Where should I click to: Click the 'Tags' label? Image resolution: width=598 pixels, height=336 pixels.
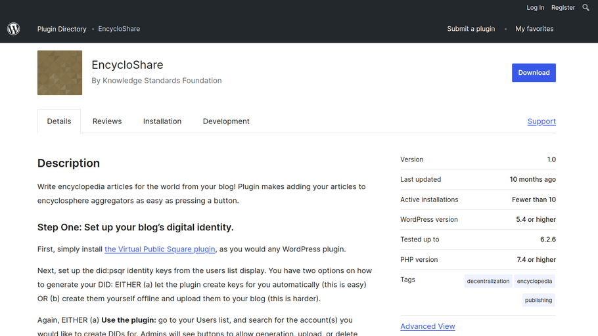click(407, 280)
